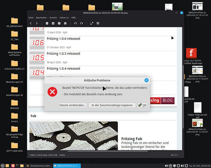The image size is (211, 168).
Task: Open the Linux Mint start menu
Action: click(3, 166)
